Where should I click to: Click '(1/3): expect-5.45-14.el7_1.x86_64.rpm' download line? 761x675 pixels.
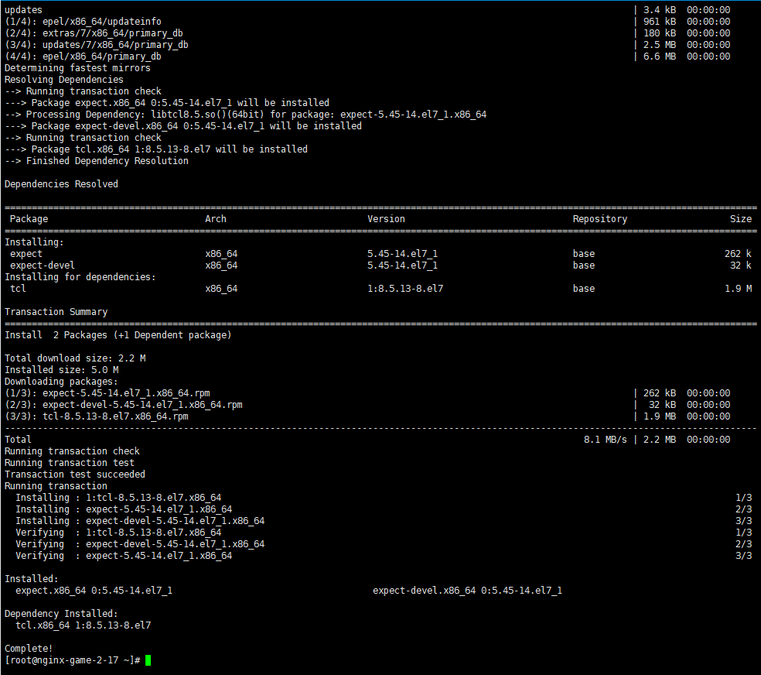tap(107, 393)
